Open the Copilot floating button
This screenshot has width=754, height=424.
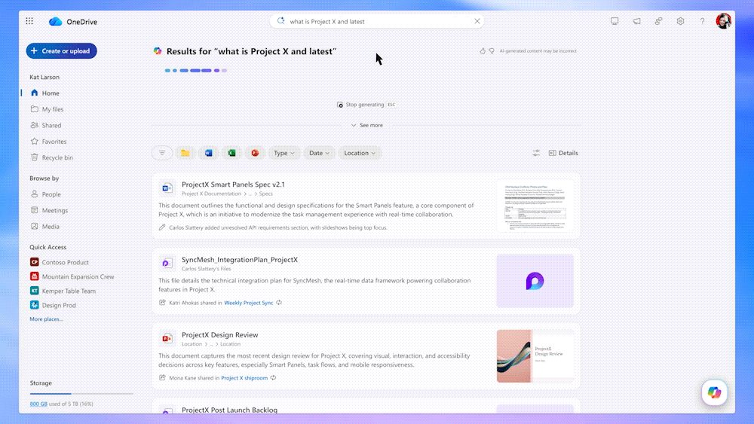coord(714,393)
